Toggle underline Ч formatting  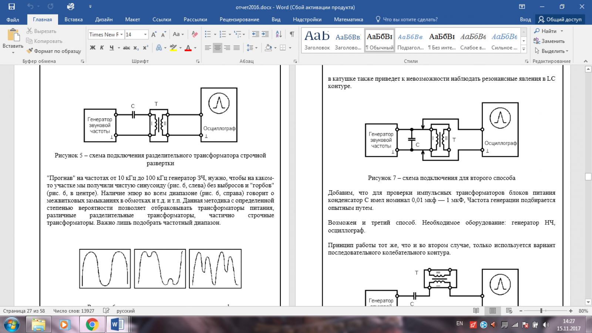[x=111, y=48]
